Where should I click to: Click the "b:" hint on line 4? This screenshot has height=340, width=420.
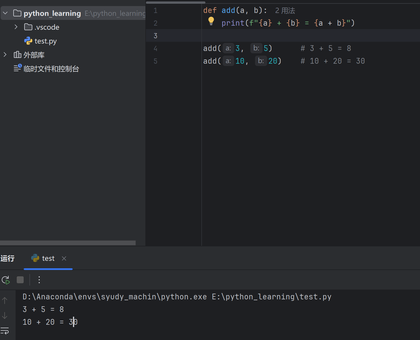[x=256, y=48]
